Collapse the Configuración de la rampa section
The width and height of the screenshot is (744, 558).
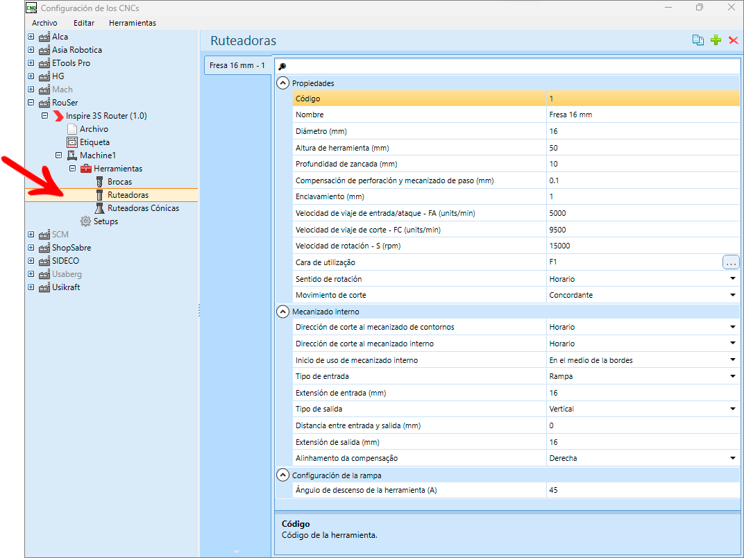tap(282, 475)
